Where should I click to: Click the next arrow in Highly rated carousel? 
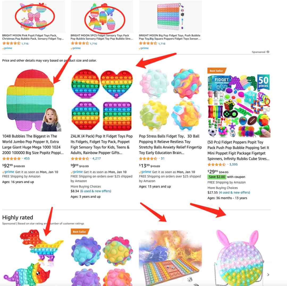[x=268, y=275]
